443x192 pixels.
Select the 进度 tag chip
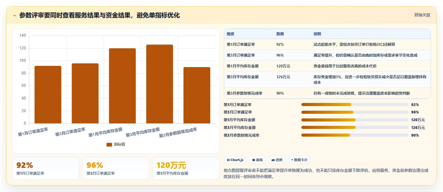click(x=277, y=160)
